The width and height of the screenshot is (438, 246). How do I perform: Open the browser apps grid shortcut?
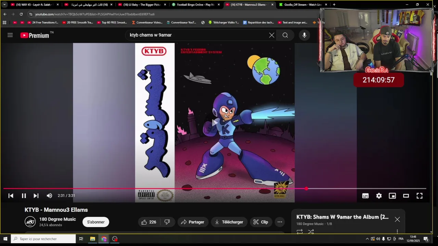pyautogui.click(x=4, y=23)
